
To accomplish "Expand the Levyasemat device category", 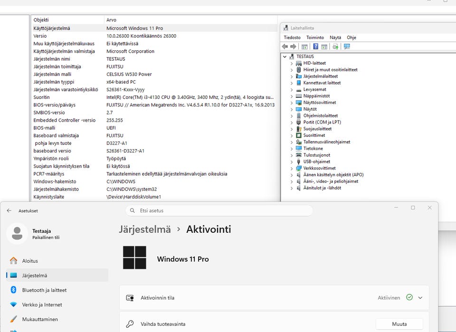I will tap(291, 90).
